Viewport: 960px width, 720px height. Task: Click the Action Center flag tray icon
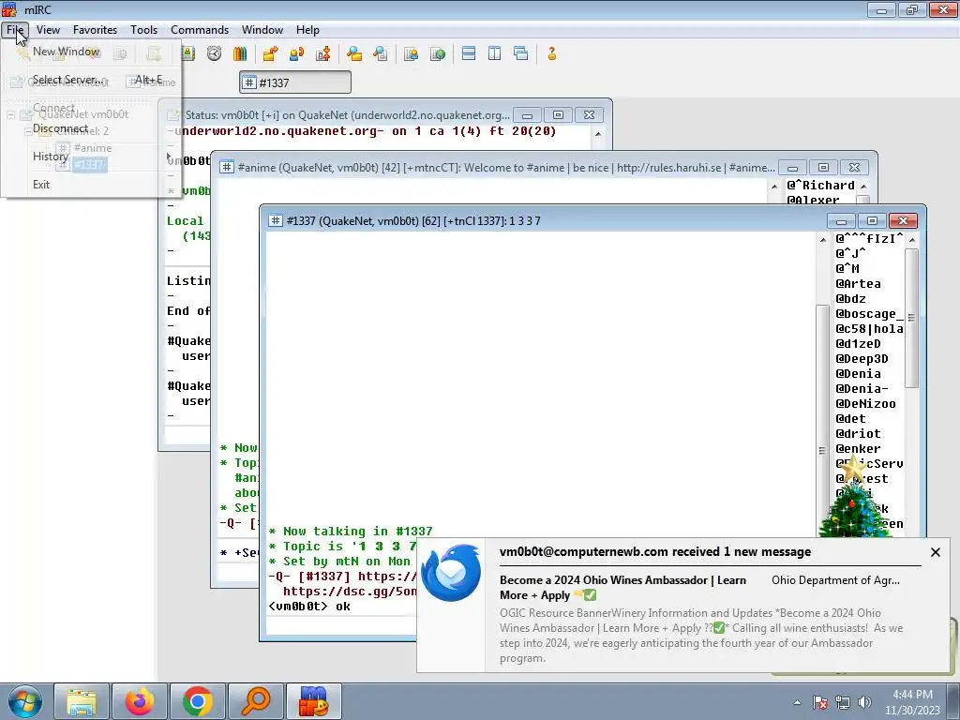point(819,702)
